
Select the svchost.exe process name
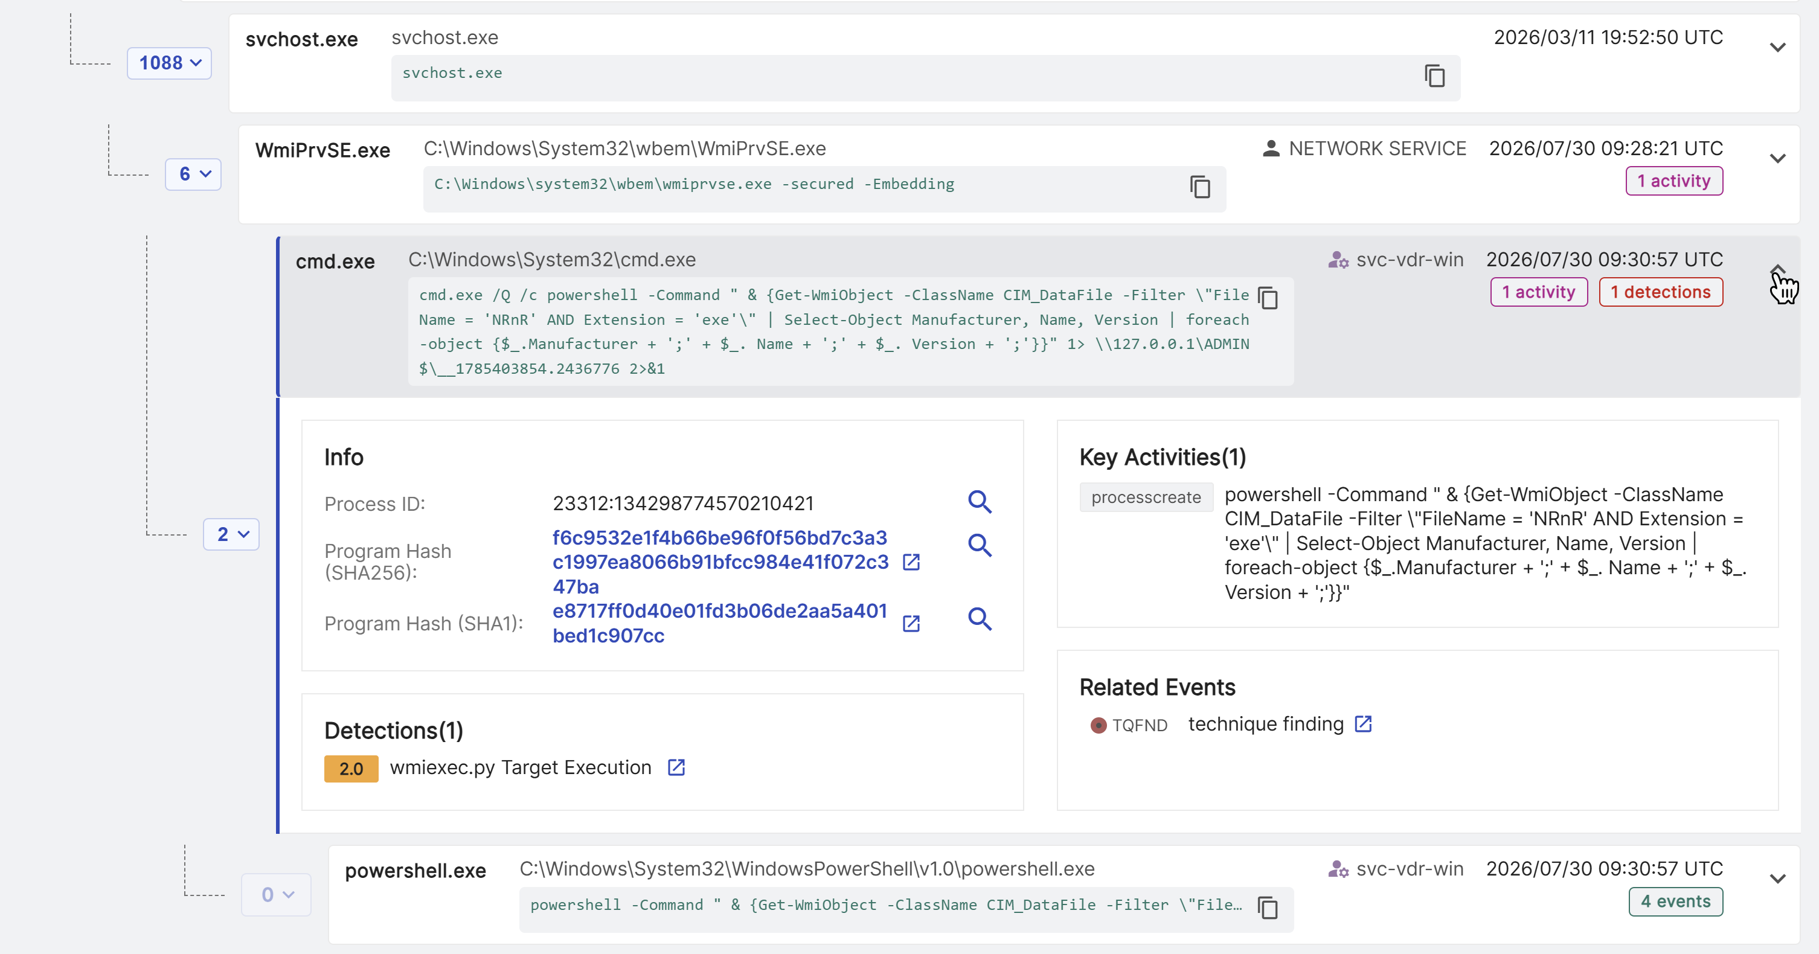coord(301,39)
